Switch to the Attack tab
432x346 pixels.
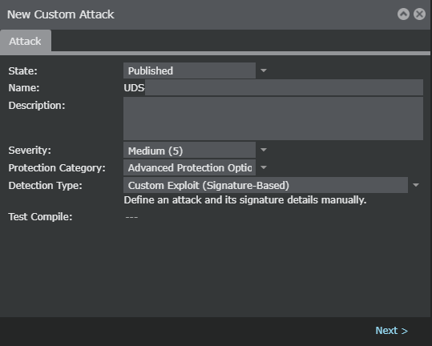tap(26, 41)
